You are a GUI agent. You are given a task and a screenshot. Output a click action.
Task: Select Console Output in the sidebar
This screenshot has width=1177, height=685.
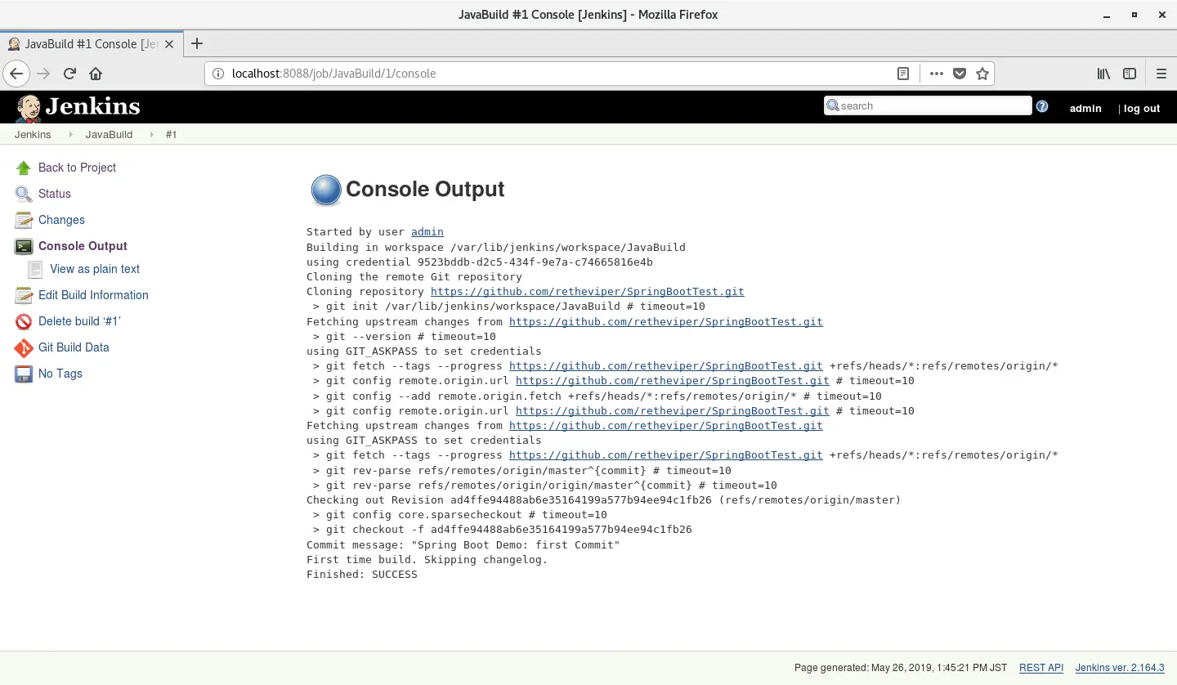pyautogui.click(x=83, y=246)
